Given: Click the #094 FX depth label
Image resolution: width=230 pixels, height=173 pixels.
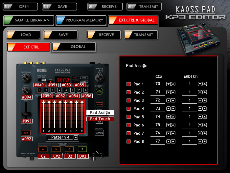Looking at the screenshot, I should [x=27, y=97].
